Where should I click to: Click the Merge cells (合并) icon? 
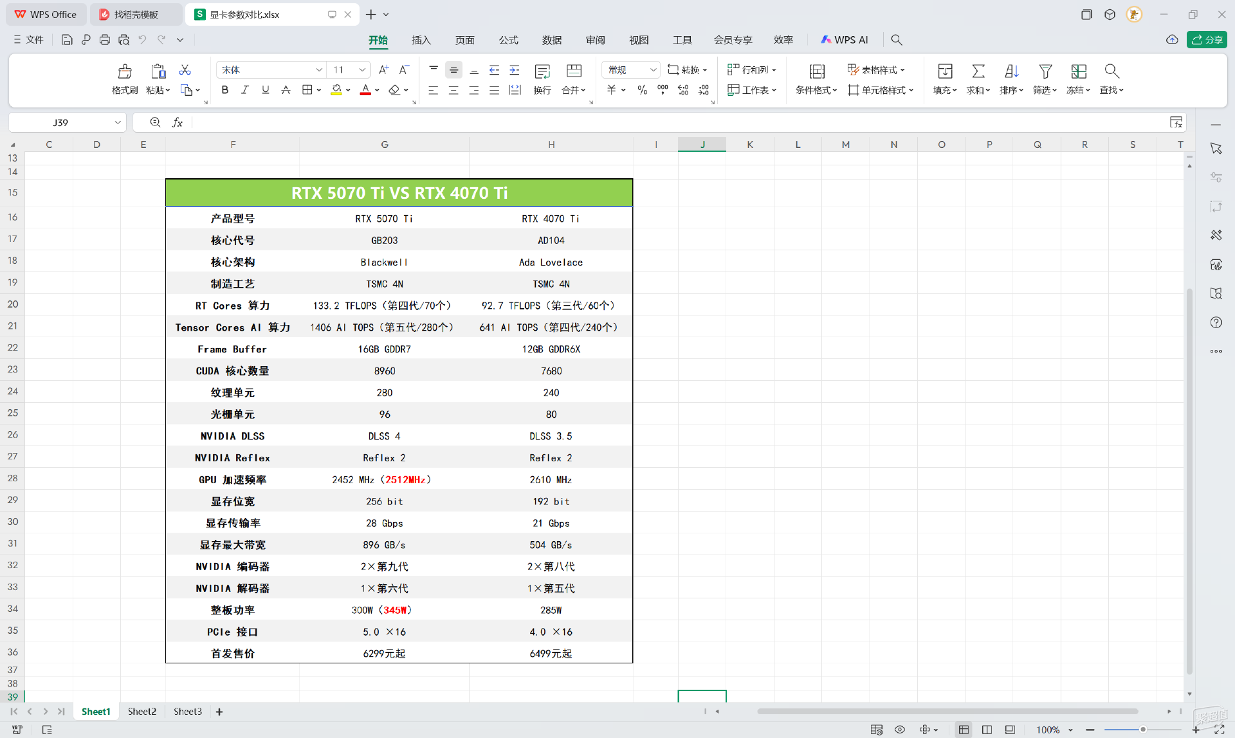pos(574,71)
